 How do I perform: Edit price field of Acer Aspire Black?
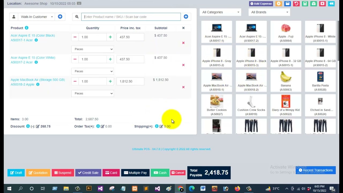130,37
